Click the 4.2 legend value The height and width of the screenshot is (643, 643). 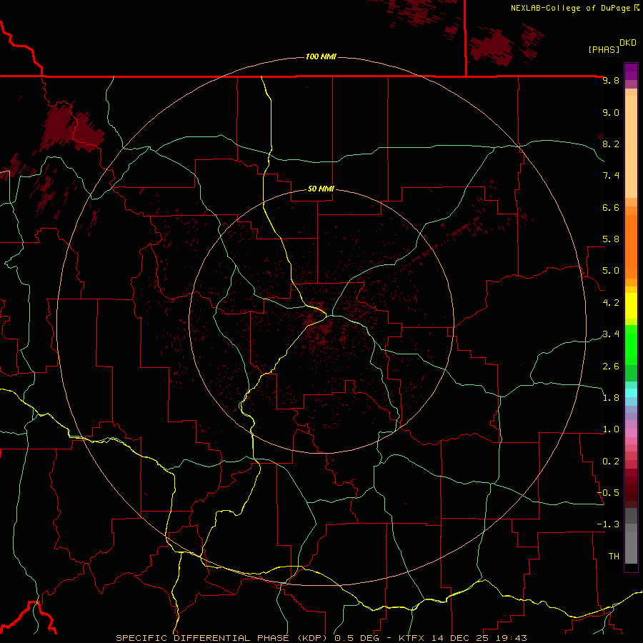[611, 303]
